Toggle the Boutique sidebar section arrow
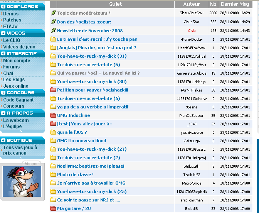259x213 pixels. tap(3, 140)
